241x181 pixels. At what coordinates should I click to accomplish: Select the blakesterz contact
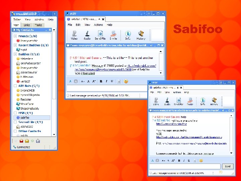pyautogui.click(x=24, y=59)
